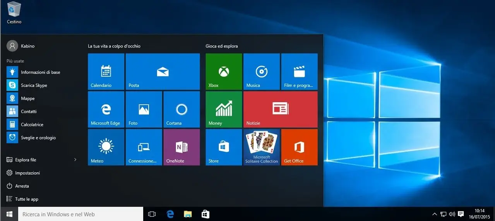The width and height of the screenshot is (495, 221).
Task: Click the Ricerca in Windows search box
Action: pos(81,214)
